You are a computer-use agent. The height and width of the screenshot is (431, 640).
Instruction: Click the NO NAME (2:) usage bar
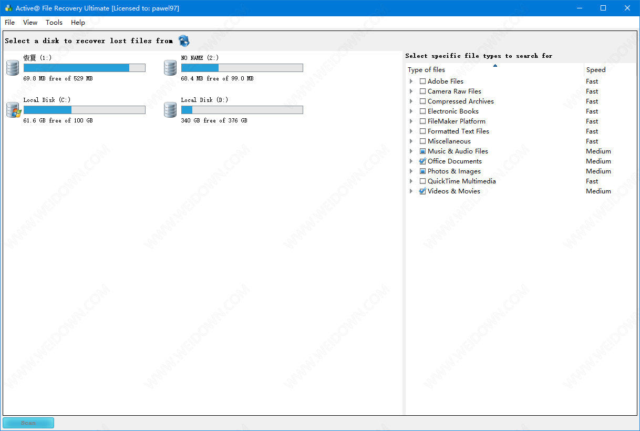[242, 68]
